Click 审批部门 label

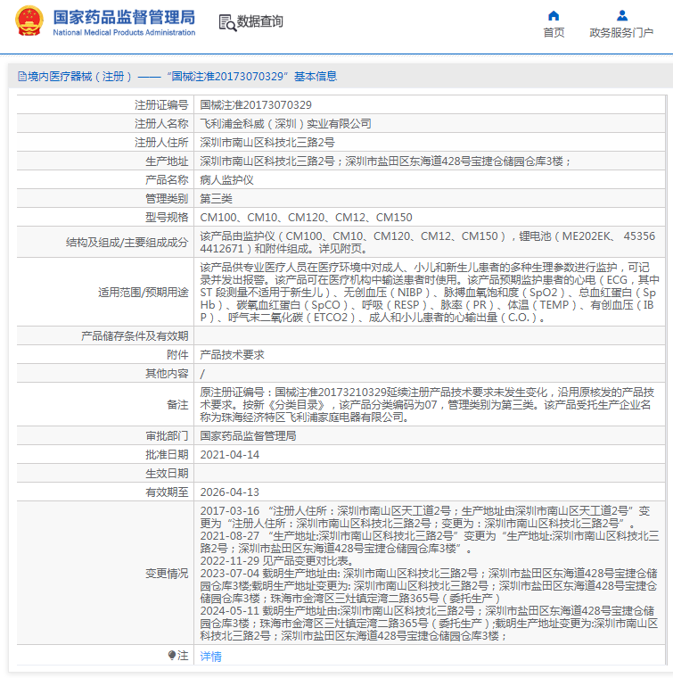167,436
